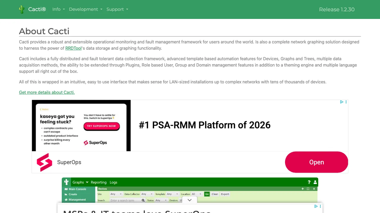
Task: Click the Cacti® brand name in the navbar
Action: click(x=37, y=9)
